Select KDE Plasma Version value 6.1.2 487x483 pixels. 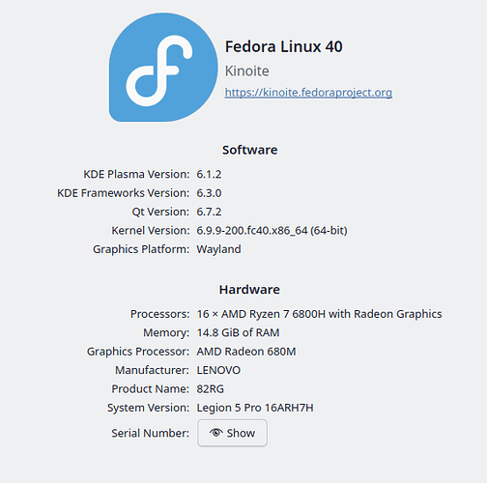tap(209, 174)
